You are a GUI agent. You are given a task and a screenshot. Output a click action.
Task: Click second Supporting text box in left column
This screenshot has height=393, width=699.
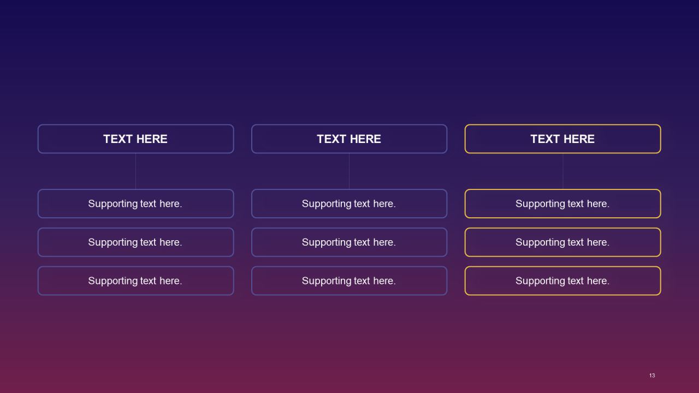pos(135,242)
